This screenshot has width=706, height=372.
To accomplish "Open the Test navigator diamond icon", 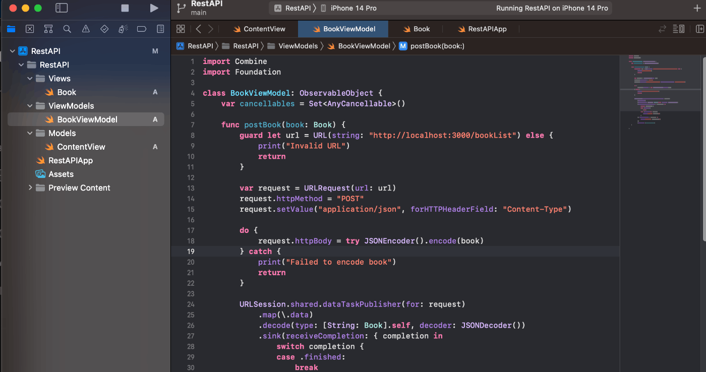I will 104,29.
